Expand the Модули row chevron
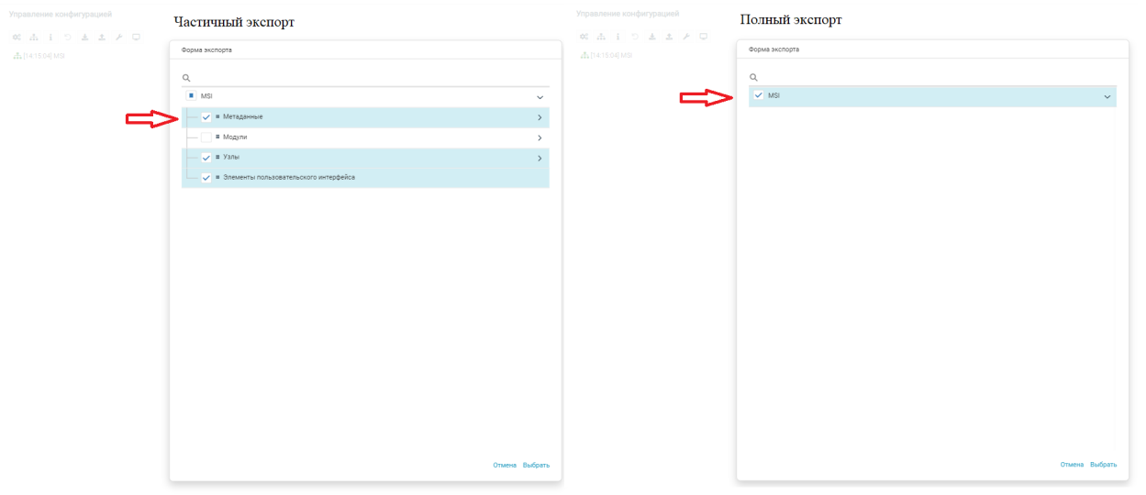Viewport: 1146px width, 495px height. pyautogui.click(x=540, y=137)
